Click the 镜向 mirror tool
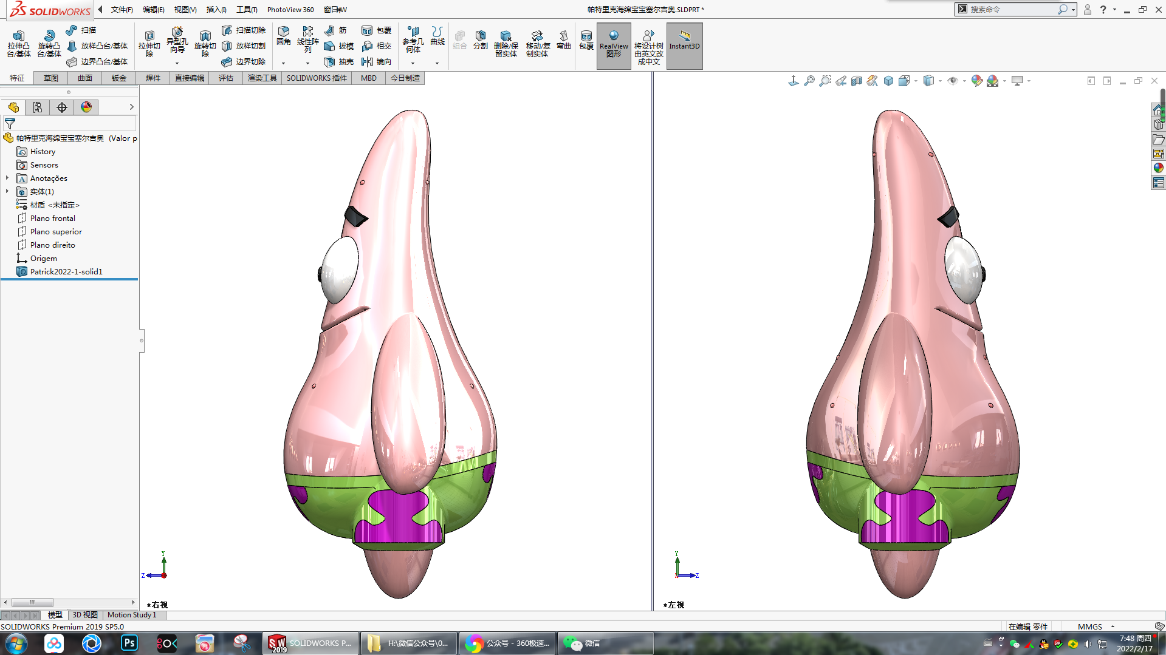The height and width of the screenshot is (655, 1166). tap(376, 61)
